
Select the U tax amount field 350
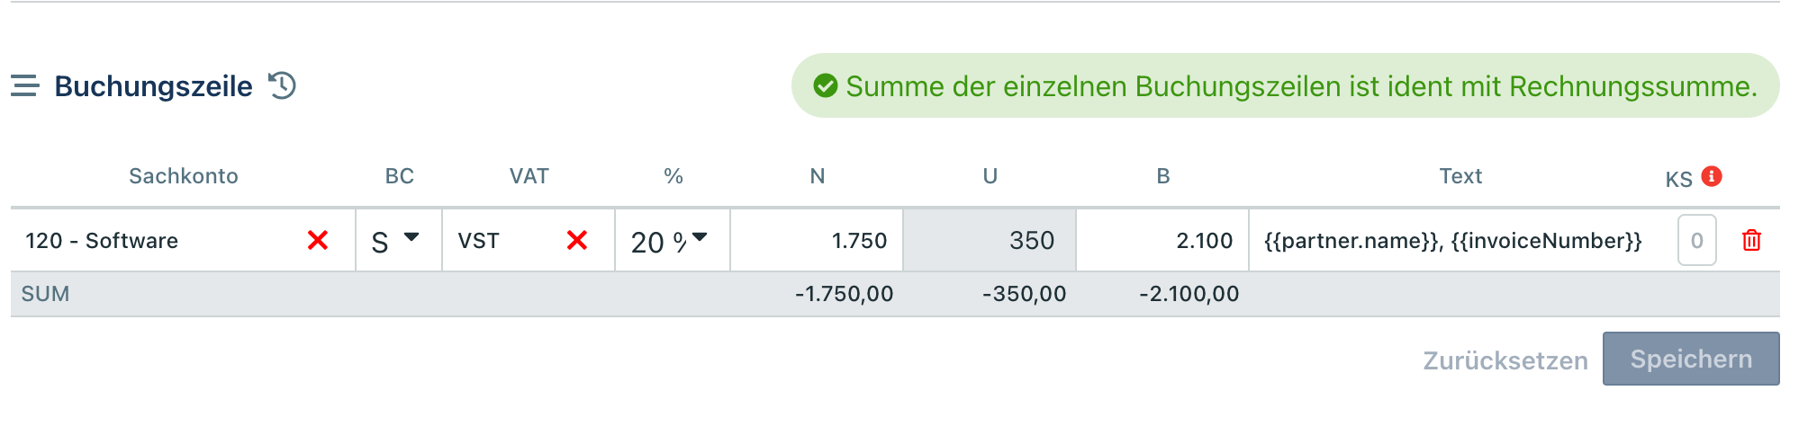tap(990, 241)
